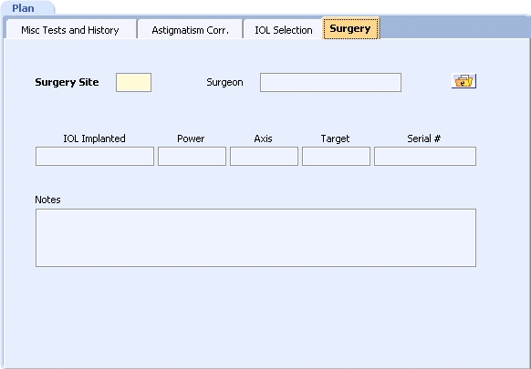Select the Plan top-level tab

(x=23, y=8)
